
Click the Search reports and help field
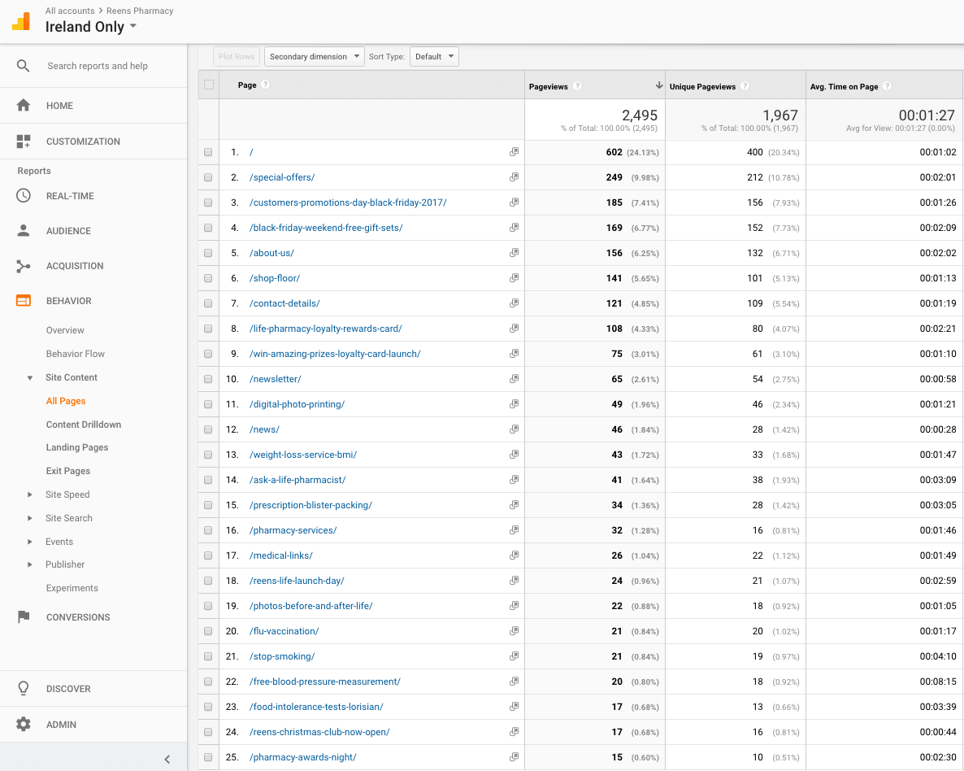coord(98,66)
